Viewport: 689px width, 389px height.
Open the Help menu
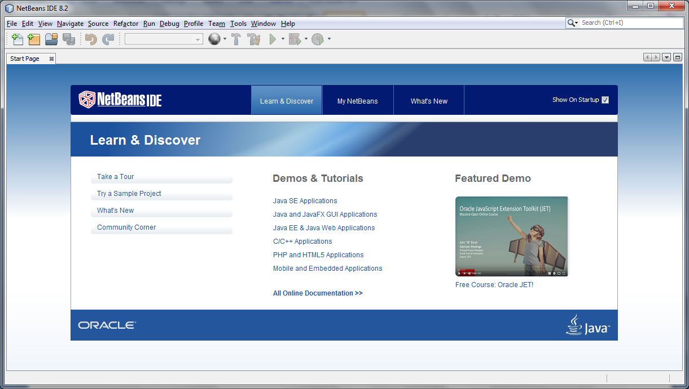288,24
